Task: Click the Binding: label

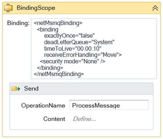Action: (x=18, y=23)
